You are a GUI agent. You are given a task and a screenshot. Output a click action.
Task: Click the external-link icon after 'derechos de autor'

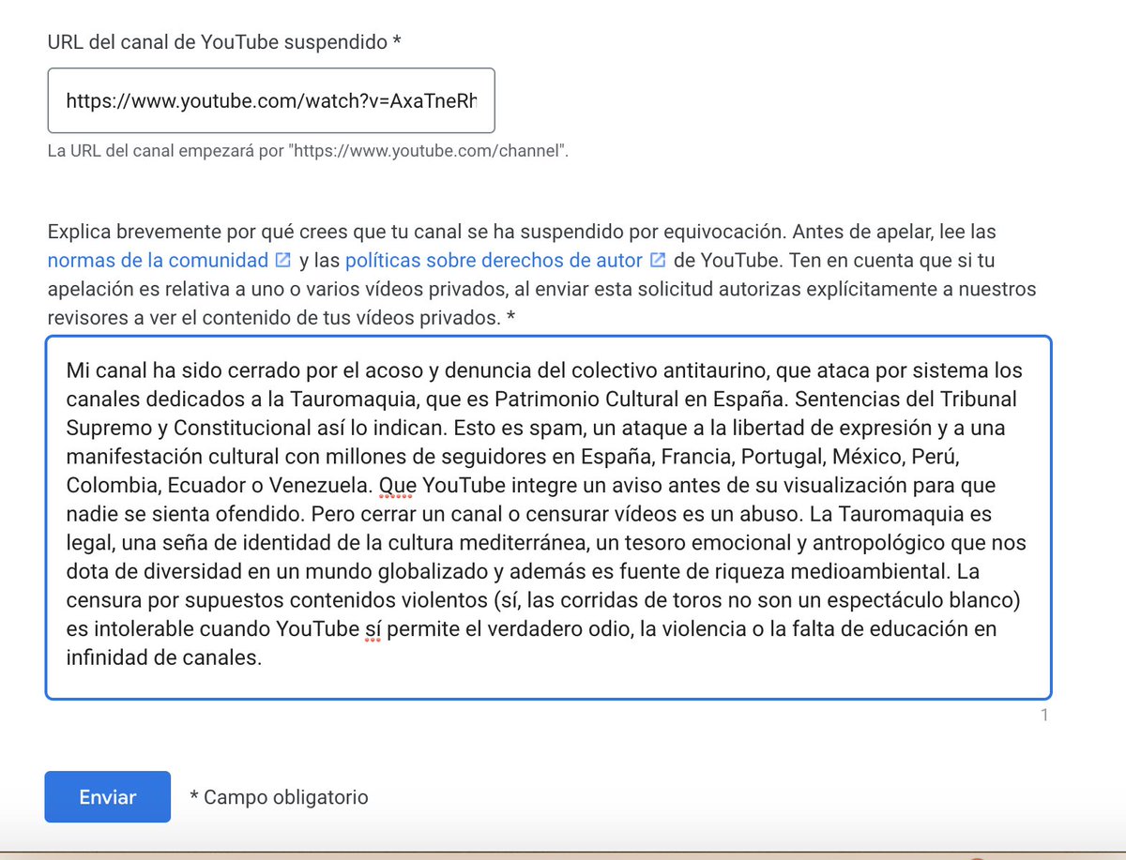pos(658,260)
